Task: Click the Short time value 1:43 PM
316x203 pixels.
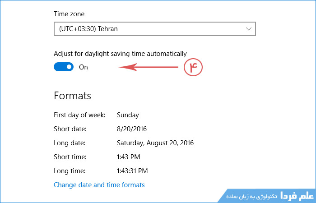Action: pyautogui.click(x=129, y=157)
